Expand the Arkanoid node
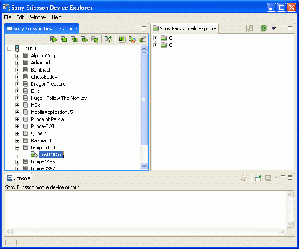Viewport: 299px width, 249px height. (x=17, y=63)
